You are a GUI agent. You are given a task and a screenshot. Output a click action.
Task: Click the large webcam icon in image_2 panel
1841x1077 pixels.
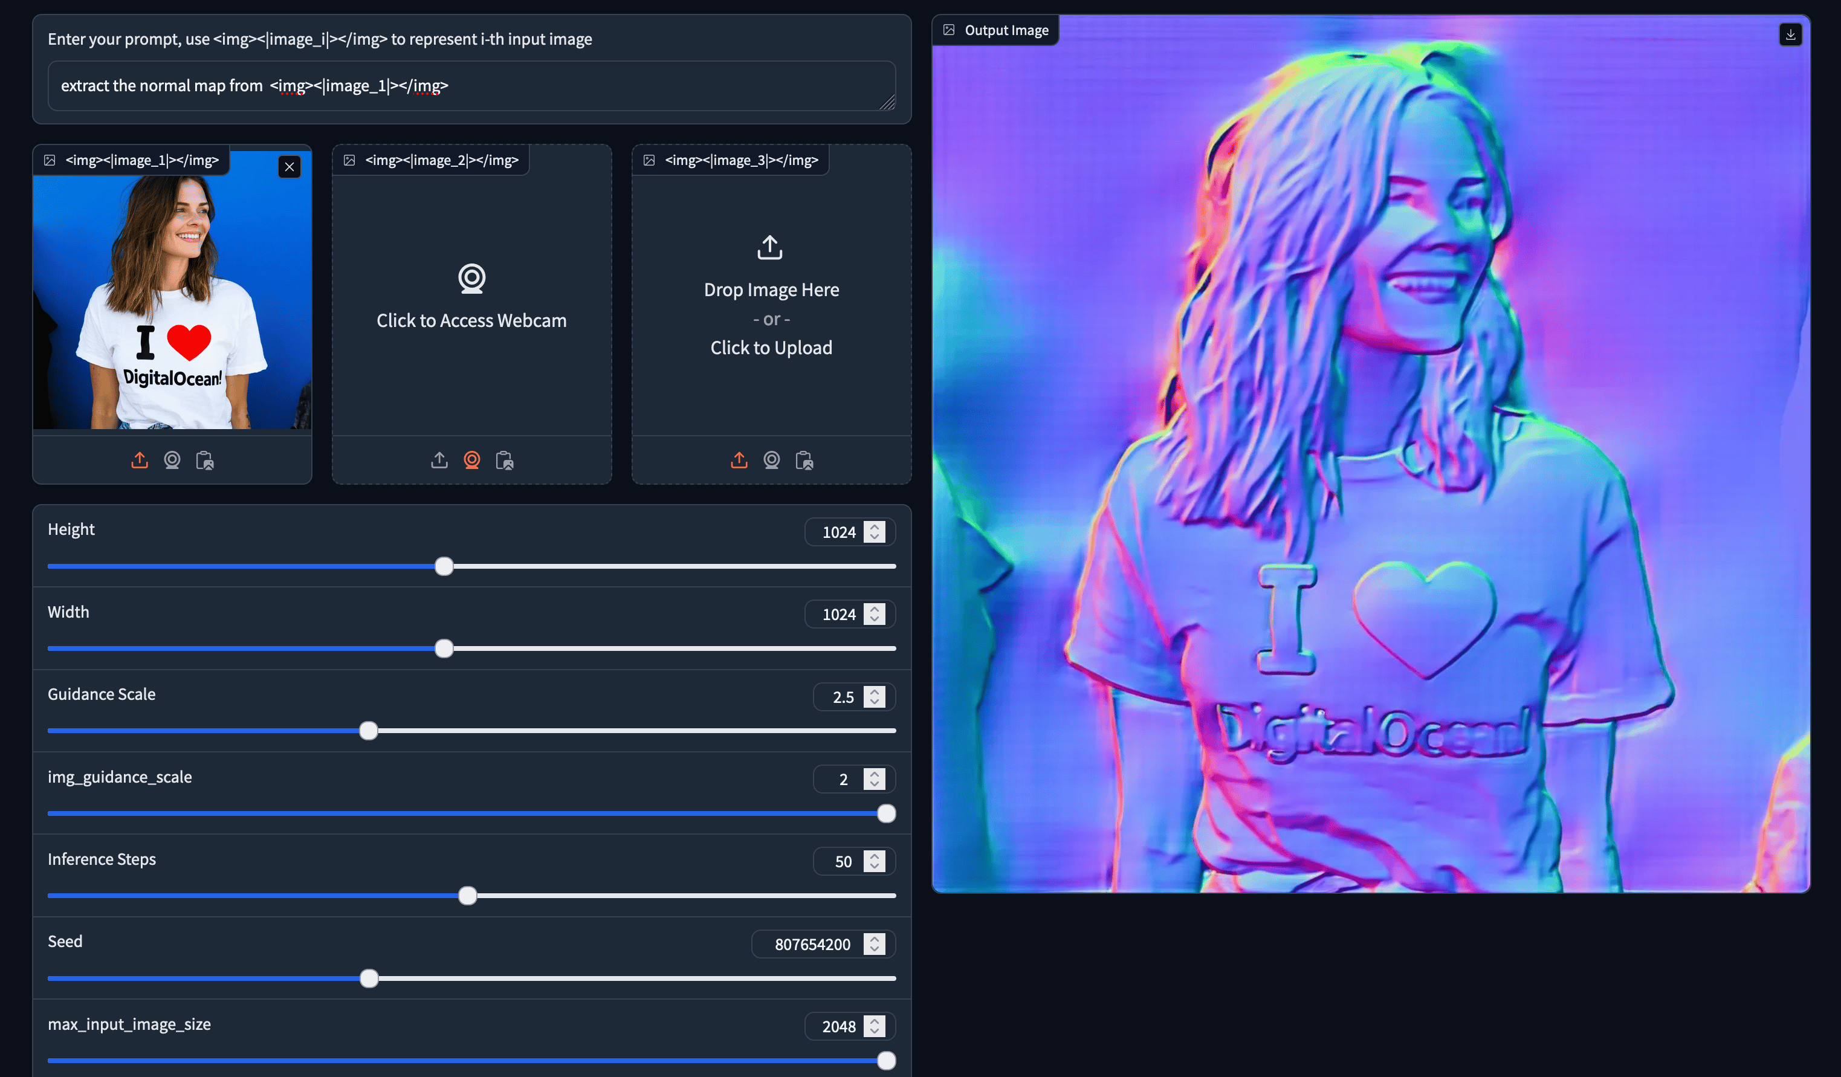coord(472,279)
